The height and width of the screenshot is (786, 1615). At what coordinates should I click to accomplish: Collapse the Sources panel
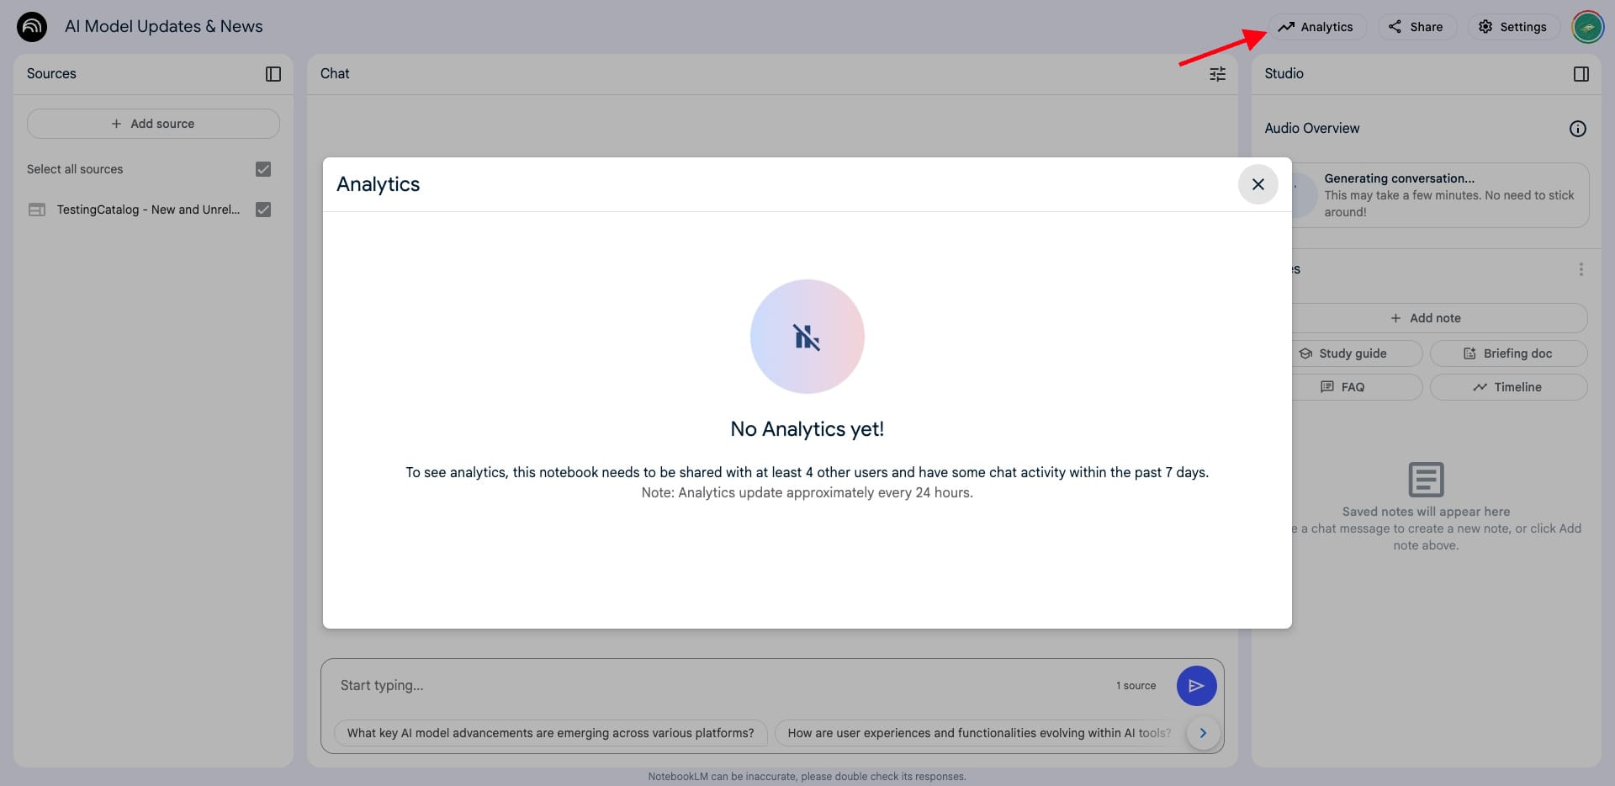tap(273, 74)
